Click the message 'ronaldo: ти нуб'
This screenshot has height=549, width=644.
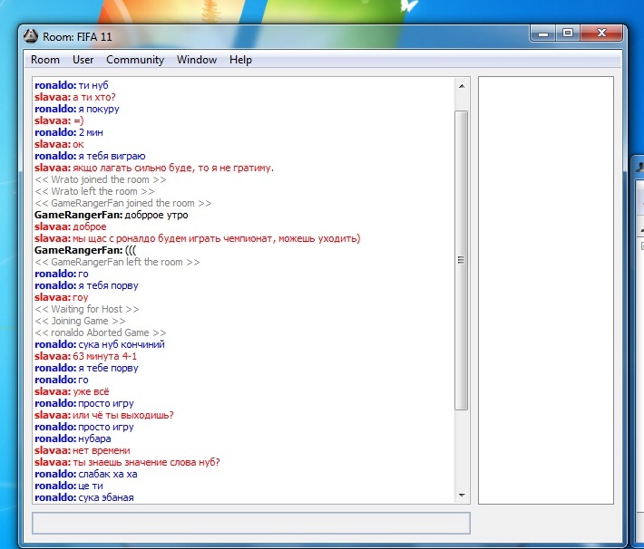pyautogui.click(x=72, y=85)
